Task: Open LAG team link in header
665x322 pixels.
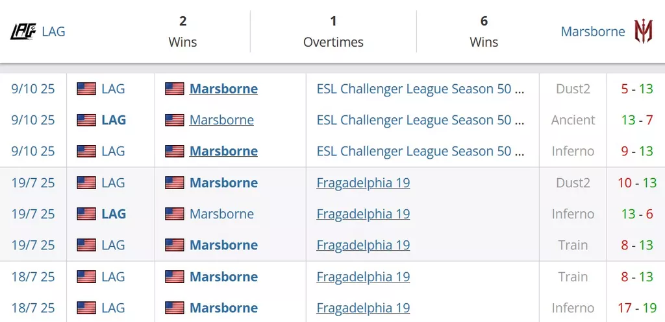Action: coord(53,31)
